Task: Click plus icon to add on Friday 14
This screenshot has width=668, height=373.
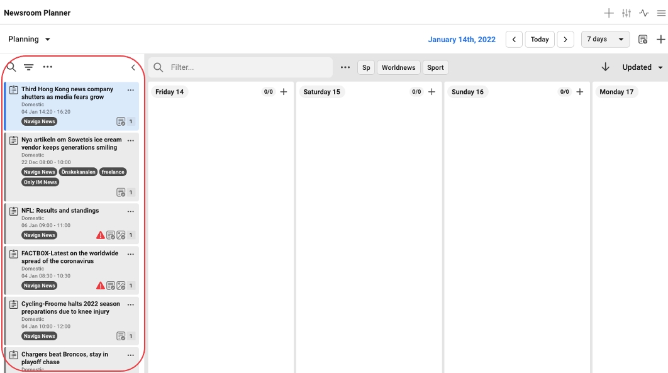Action: 284,92
